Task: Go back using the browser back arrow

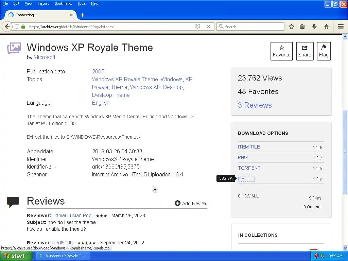Action: coord(7,27)
